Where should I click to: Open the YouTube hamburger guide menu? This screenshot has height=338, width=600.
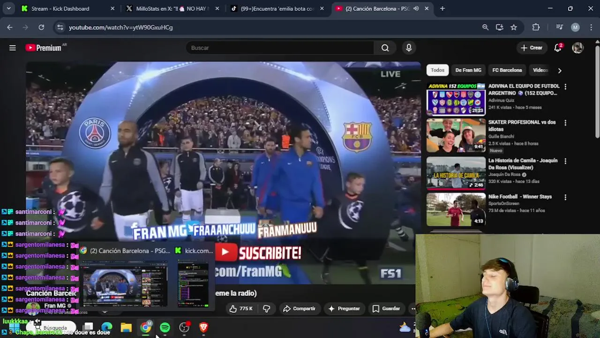point(13,48)
